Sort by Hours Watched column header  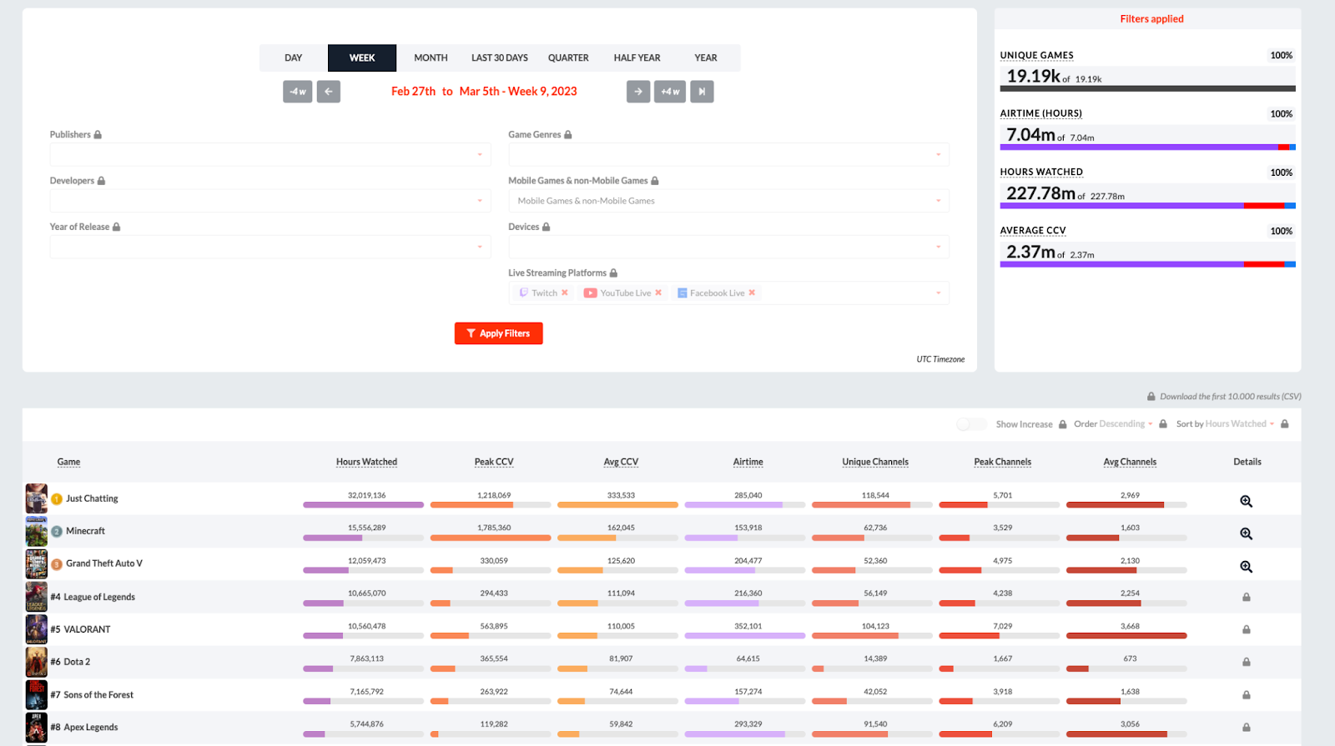click(x=366, y=462)
